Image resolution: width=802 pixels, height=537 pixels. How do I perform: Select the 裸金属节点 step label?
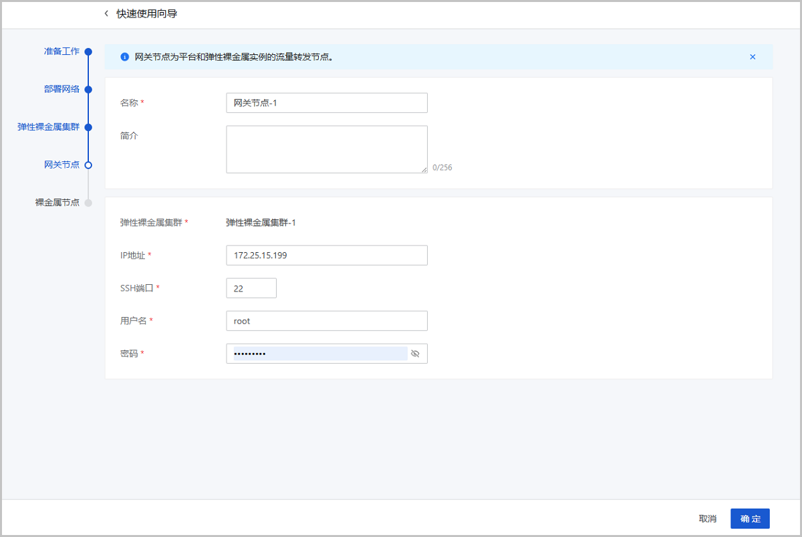57,203
